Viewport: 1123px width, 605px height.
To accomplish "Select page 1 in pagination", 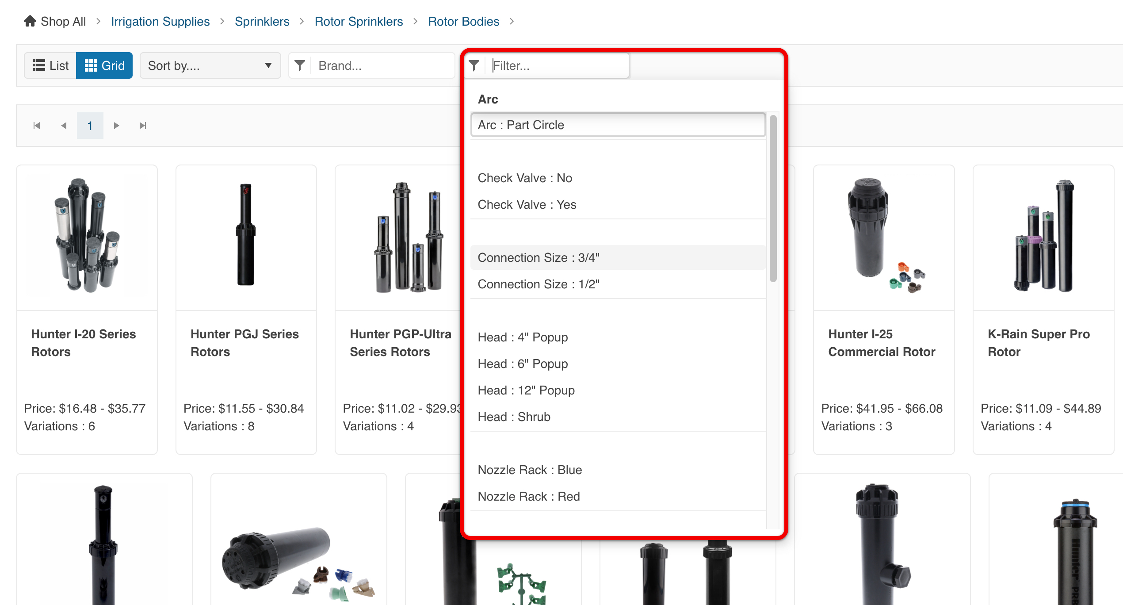I will pyautogui.click(x=90, y=126).
